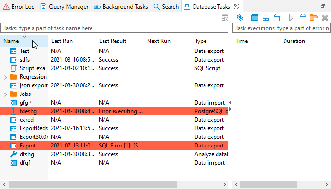
Task: Click the ExportReds task icon
Action: (x=13, y=128)
